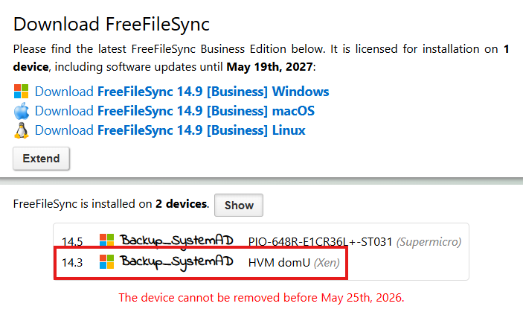523x312 pixels.
Task: Click the Xen vendor label
Action: 327,263
